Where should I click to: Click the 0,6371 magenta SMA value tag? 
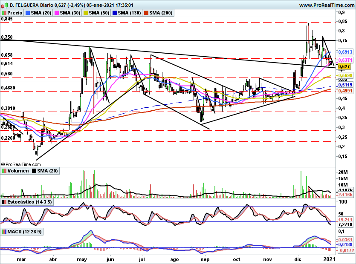pos(344,60)
